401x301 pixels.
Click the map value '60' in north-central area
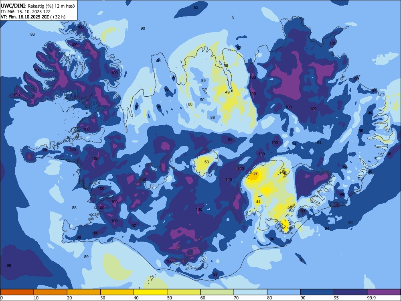click(x=190, y=104)
